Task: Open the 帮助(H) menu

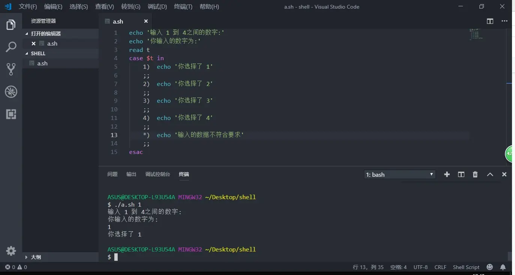Action: [209, 7]
